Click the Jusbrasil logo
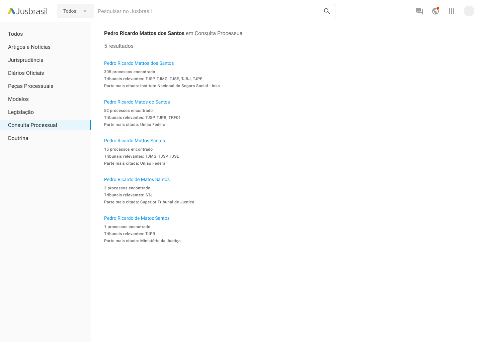482x342 pixels. [28, 11]
